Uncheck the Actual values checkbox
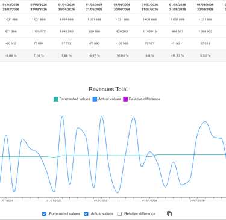This screenshot has height=220, width=226. tap(86, 214)
